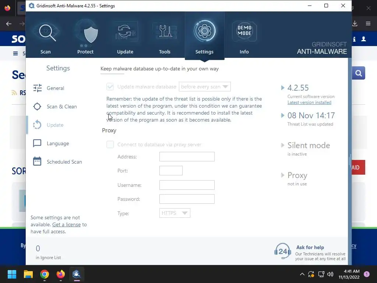The height and width of the screenshot is (283, 377).
Task: Click the network icon in system tray
Action: (x=321, y=274)
